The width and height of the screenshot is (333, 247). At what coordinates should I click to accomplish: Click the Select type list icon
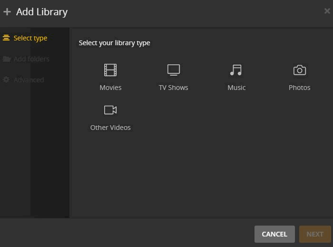click(x=6, y=38)
